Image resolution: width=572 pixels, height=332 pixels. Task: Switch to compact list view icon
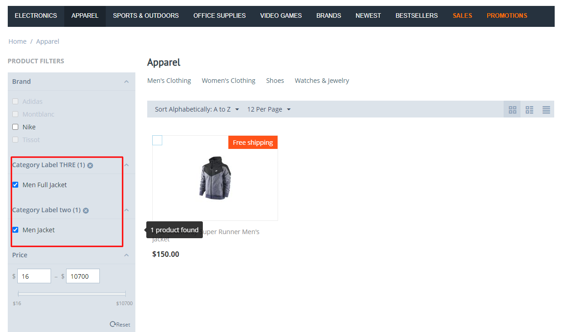[529, 110]
